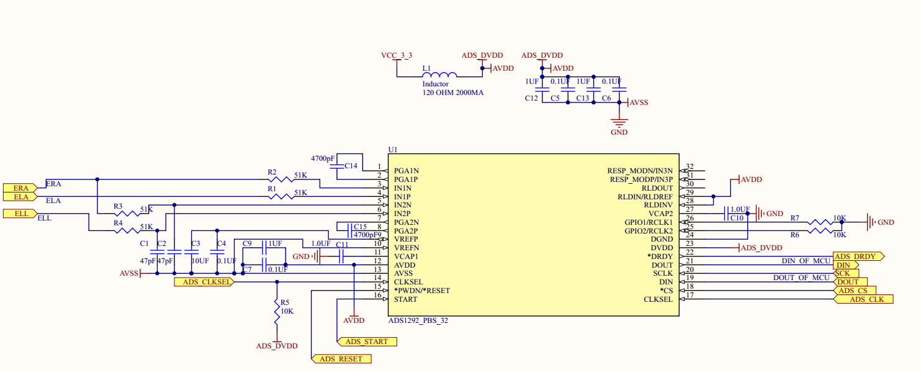This screenshot has width=921, height=372.
Task: Select capacitor C6 symbol
Action: pos(619,90)
